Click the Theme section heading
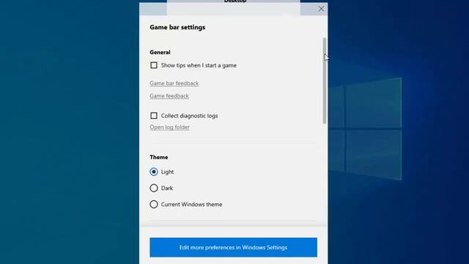The height and width of the screenshot is (264, 469). (159, 157)
